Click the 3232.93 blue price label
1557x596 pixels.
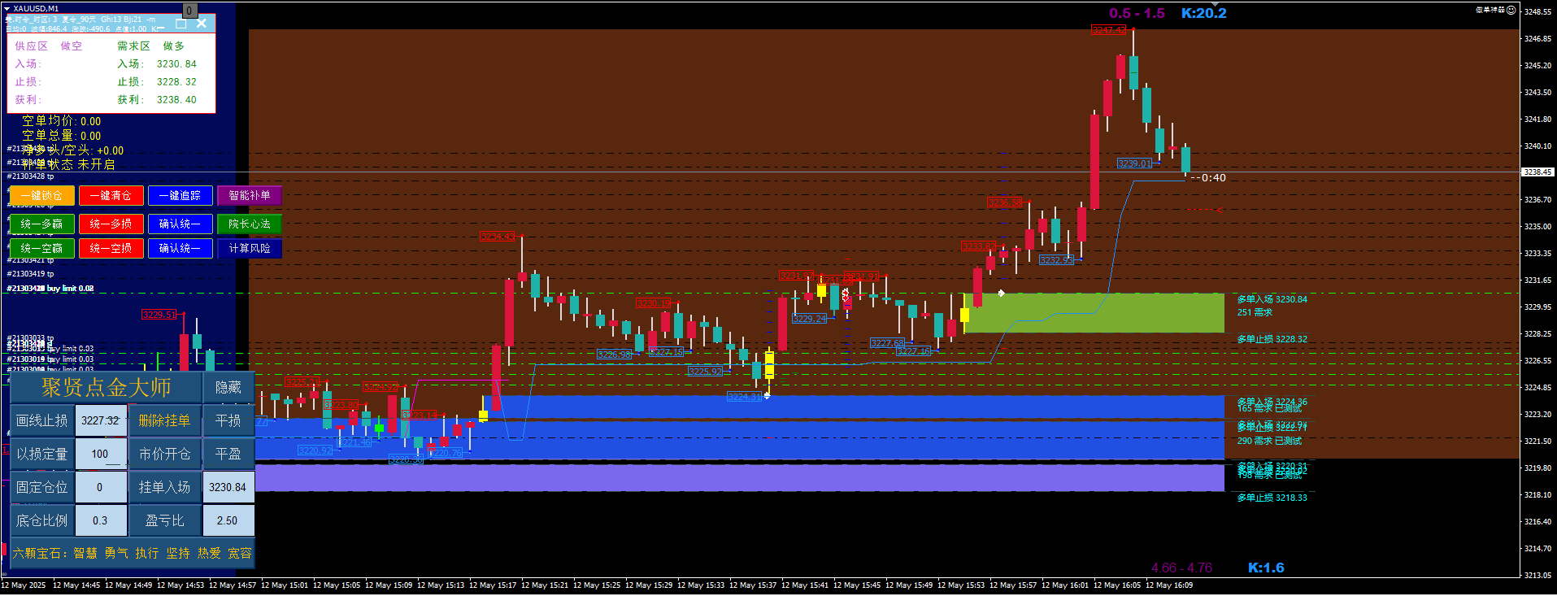(1056, 260)
